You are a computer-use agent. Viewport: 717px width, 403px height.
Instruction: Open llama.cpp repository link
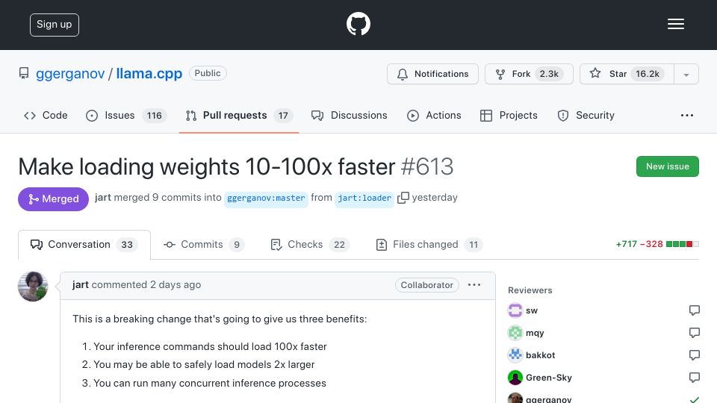click(149, 74)
